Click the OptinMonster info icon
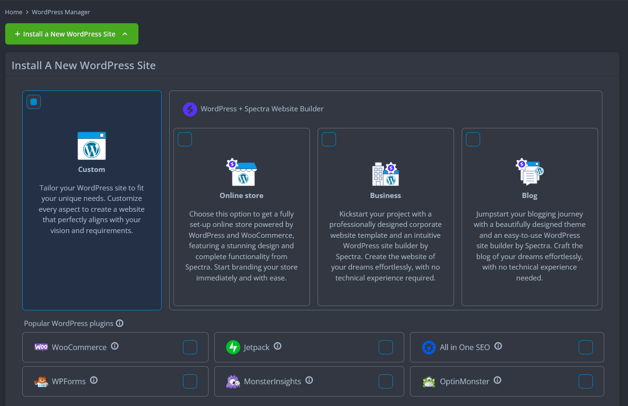 pos(497,380)
